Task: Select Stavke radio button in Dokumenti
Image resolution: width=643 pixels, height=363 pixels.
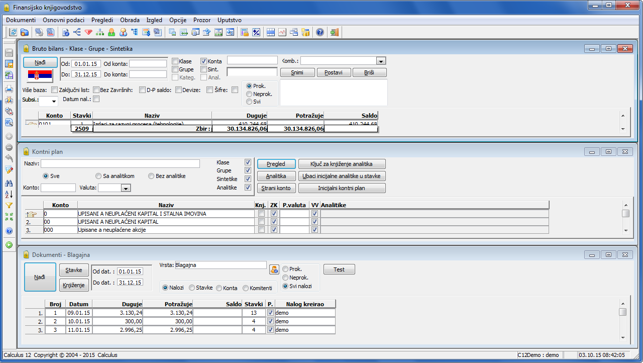Action: coord(192,288)
